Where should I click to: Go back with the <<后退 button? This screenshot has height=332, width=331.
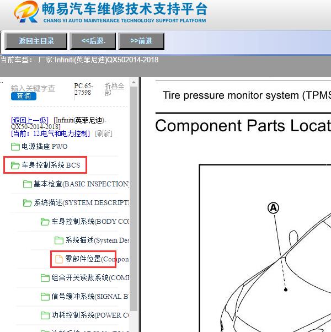(93, 41)
